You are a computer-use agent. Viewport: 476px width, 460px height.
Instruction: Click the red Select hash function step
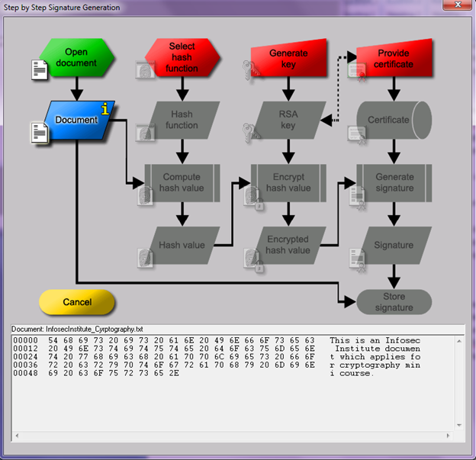tap(182, 58)
